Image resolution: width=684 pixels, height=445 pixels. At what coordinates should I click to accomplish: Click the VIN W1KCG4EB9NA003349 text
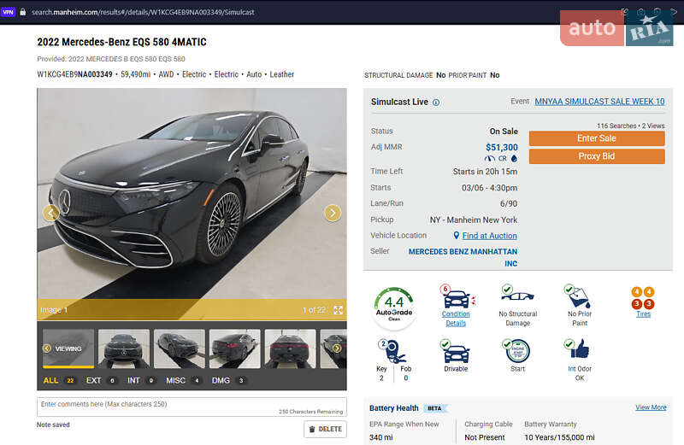coord(74,74)
